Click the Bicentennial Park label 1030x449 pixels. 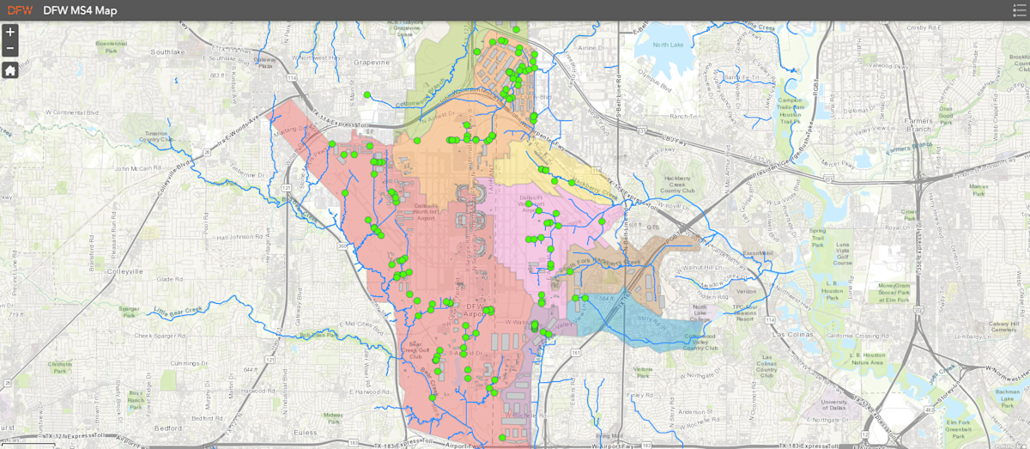[x=112, y=46]
